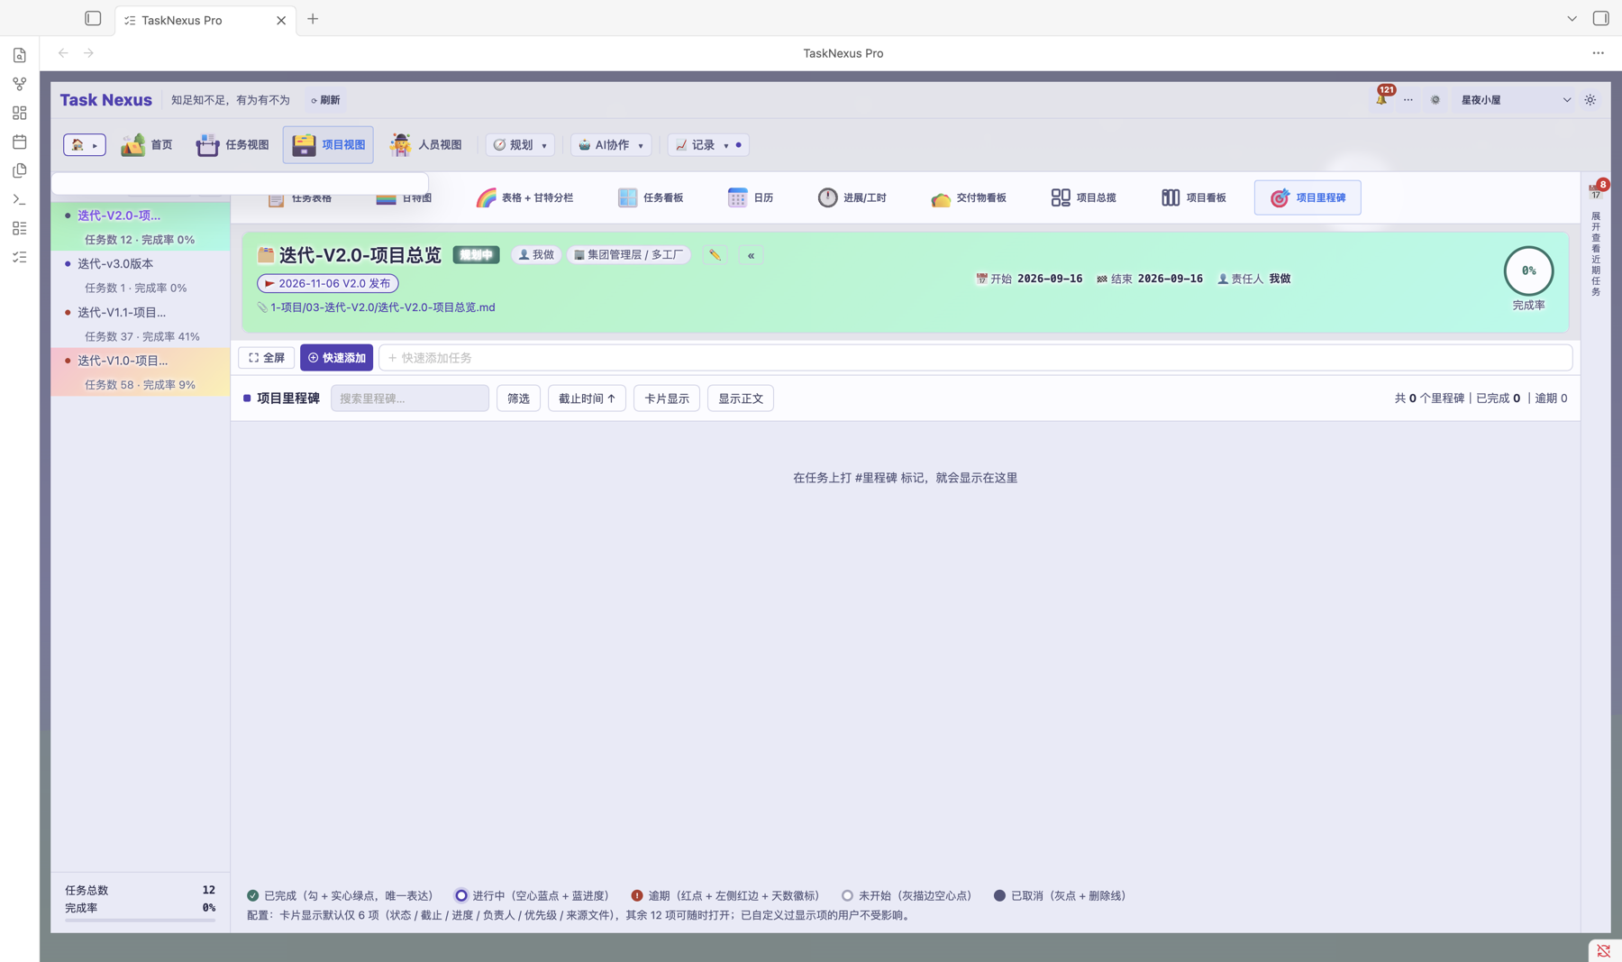Select project 迭代-V1.1-项目 in list
The height and width of the screenshot is (962, 1622).
[141, 324]
